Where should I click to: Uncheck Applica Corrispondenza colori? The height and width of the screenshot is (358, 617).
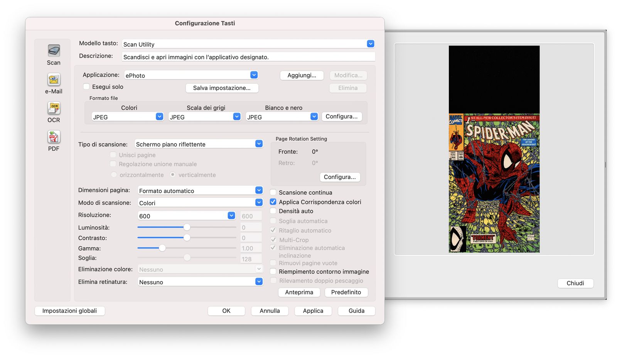coord(273,201)
